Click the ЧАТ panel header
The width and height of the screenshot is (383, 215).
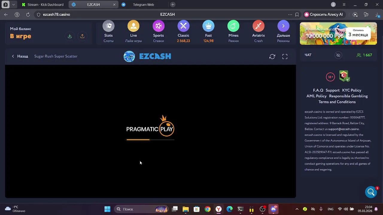tap(308, 55)
